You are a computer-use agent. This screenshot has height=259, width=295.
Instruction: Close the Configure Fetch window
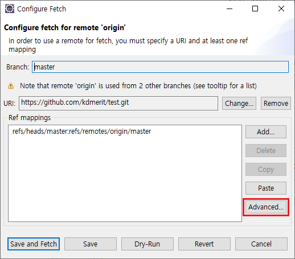tap(281, 9)
